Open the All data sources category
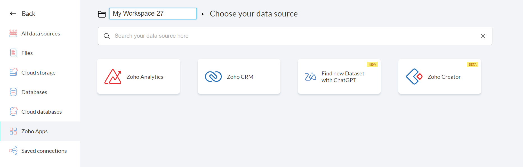The height and width of the screenshot is (167, 523). [x=41, y=34]
